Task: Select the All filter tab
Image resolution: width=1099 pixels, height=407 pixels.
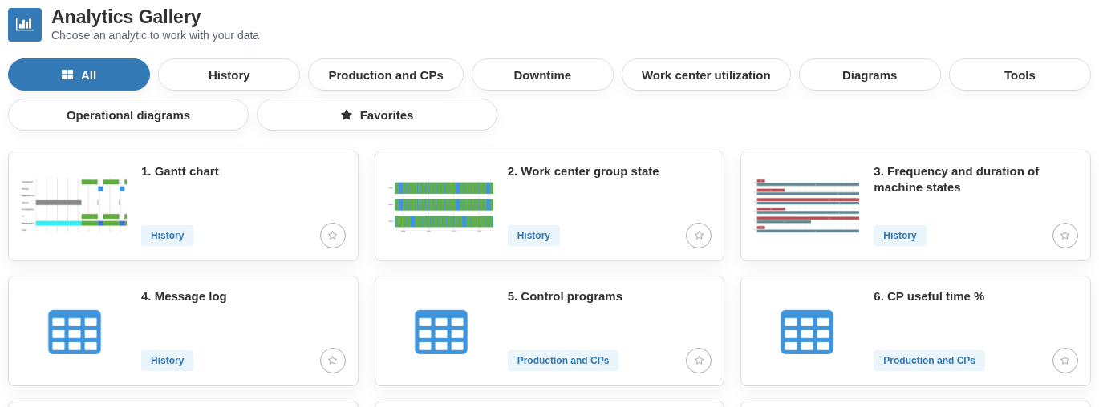Action: [x=79, y=75]
